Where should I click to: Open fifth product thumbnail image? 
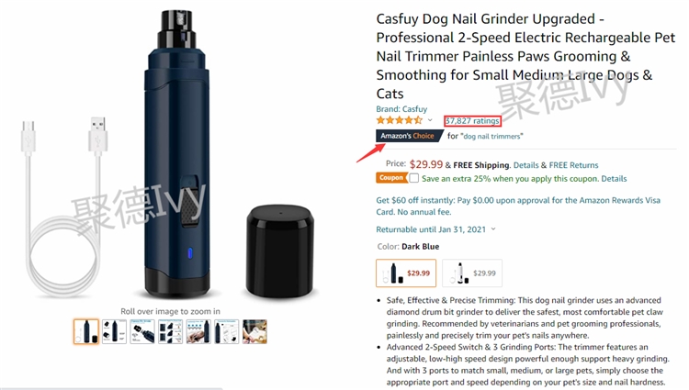click(x=198, y=331)
